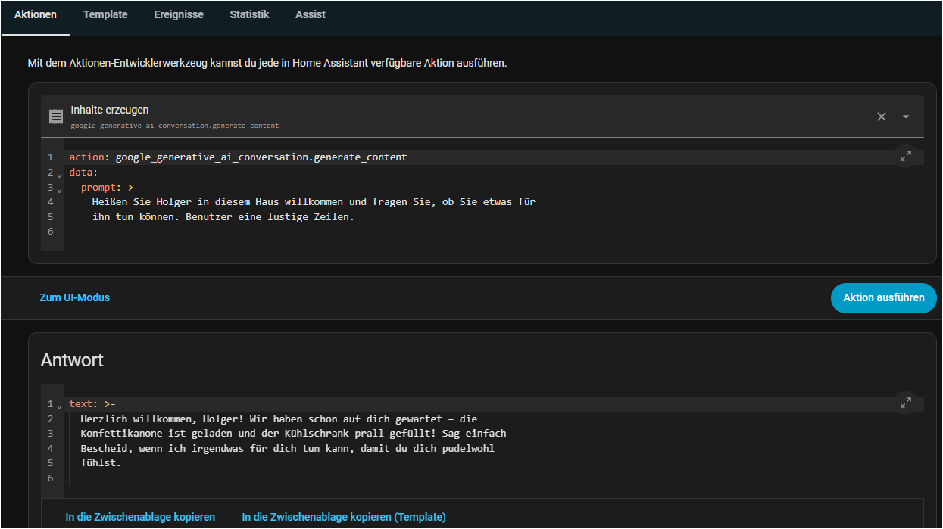Select the Statistik tab

pos(249,15)
